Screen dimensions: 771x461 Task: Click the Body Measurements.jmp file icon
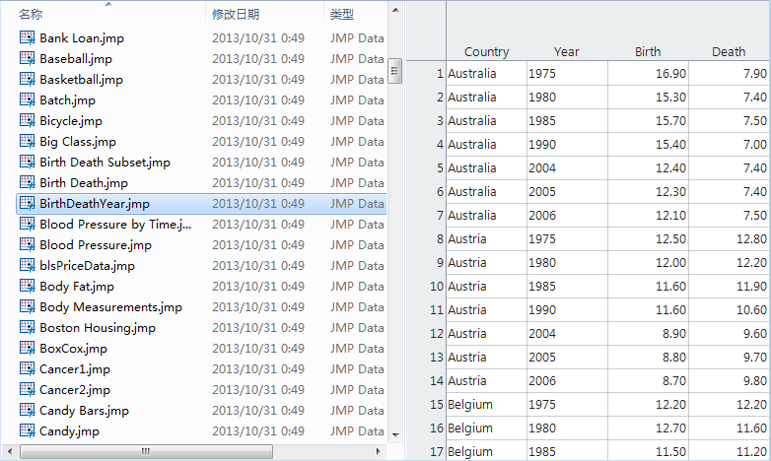pos(27,306)
